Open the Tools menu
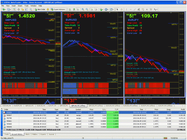The height and width of the screenshot is (140, 187). (x=26, y=6)
